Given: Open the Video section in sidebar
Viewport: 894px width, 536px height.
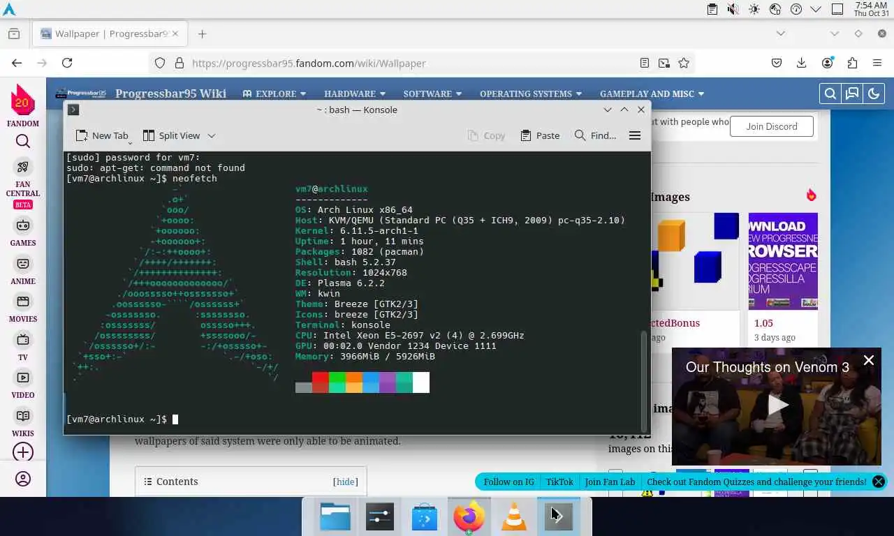Looking at the screenshot, I should (23, 385).
